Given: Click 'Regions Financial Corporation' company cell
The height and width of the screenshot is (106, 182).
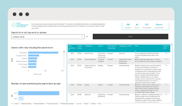Looking at the screenshot, I should tap(90, 67).
